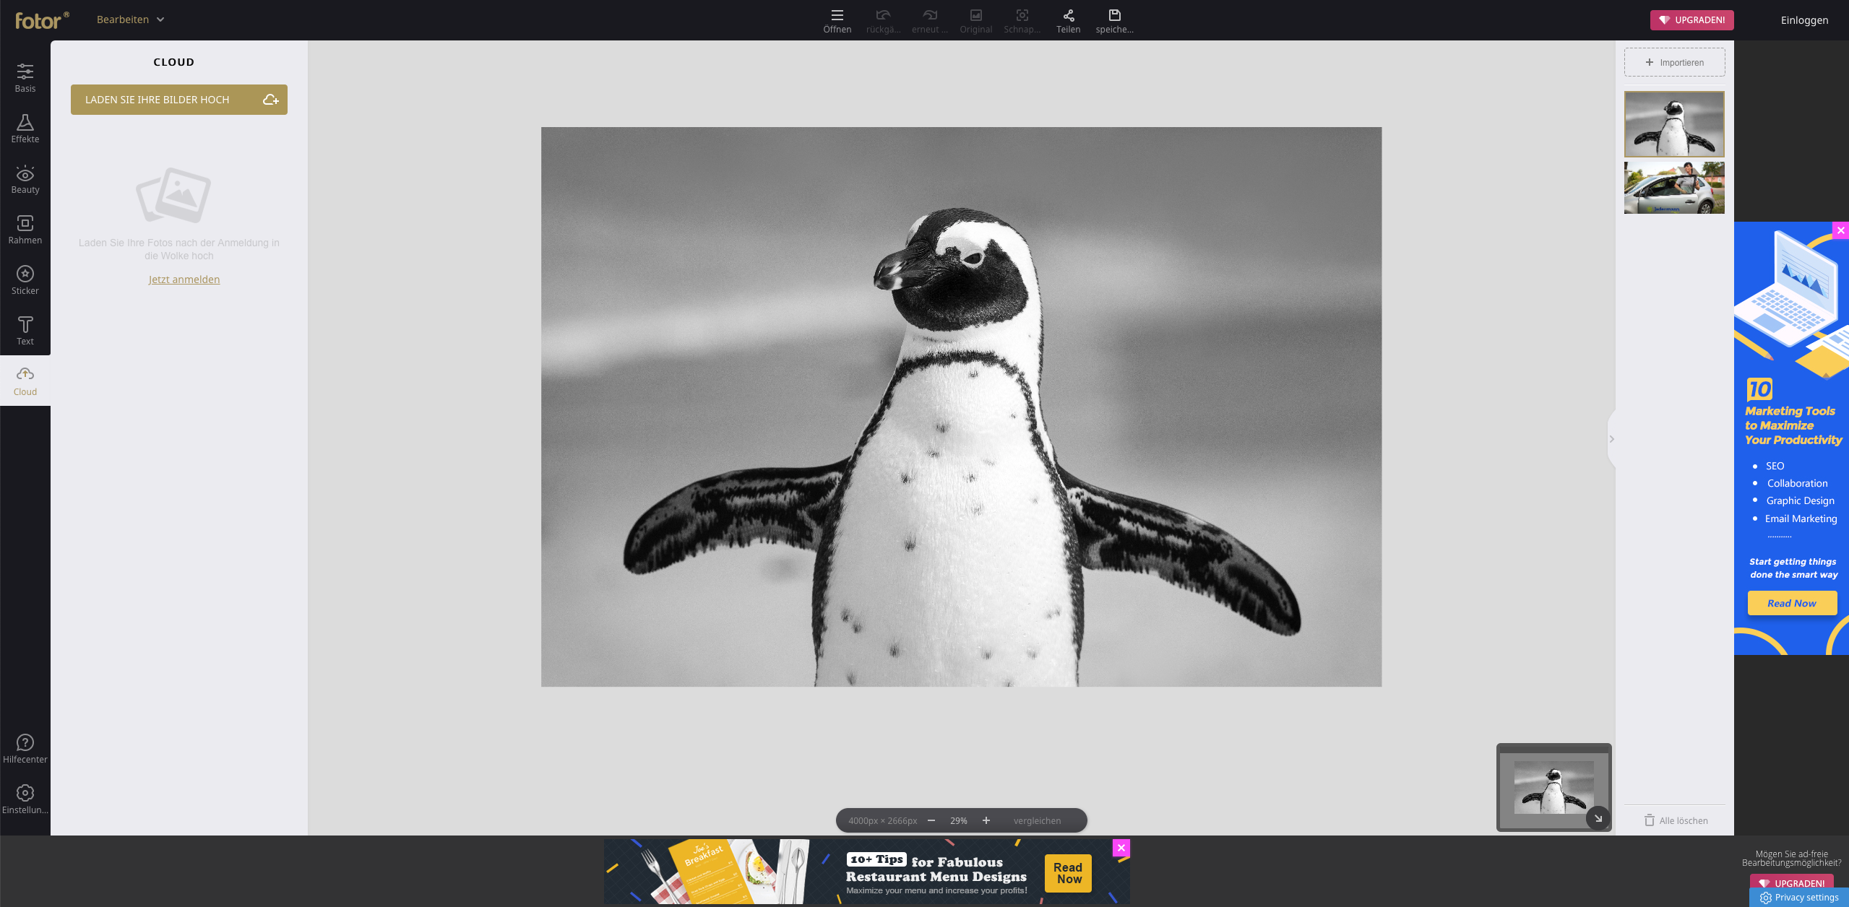1849x907 pixels.
Task: Click Read Now in Marketing Tools ad
Action: [1792, 603]
